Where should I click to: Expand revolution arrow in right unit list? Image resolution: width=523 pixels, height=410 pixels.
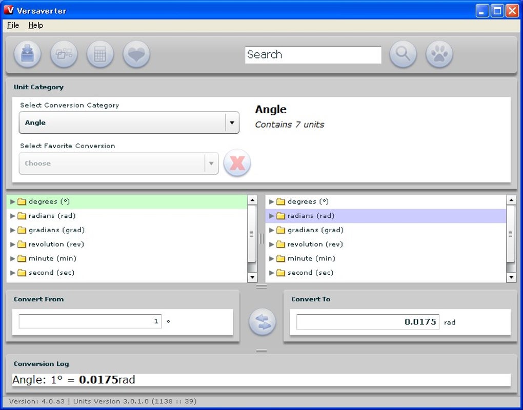(x=272, y=244)
